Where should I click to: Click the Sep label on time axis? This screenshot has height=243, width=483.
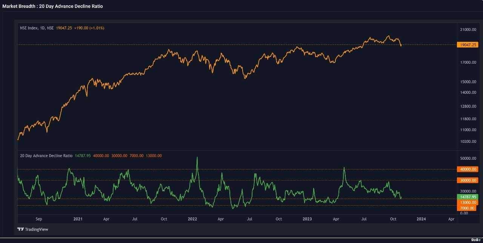point(38,219)
